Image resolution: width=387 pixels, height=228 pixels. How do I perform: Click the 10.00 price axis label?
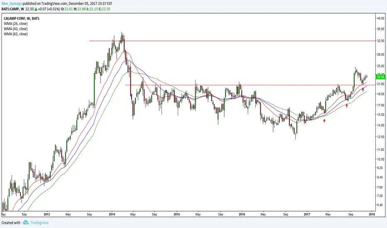click(380, 159)
